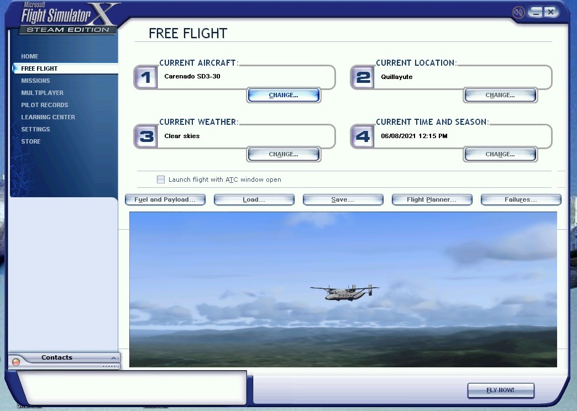This screenshot has width=577, height=411.
Task: Open the Learning Center
Action: 48,117
